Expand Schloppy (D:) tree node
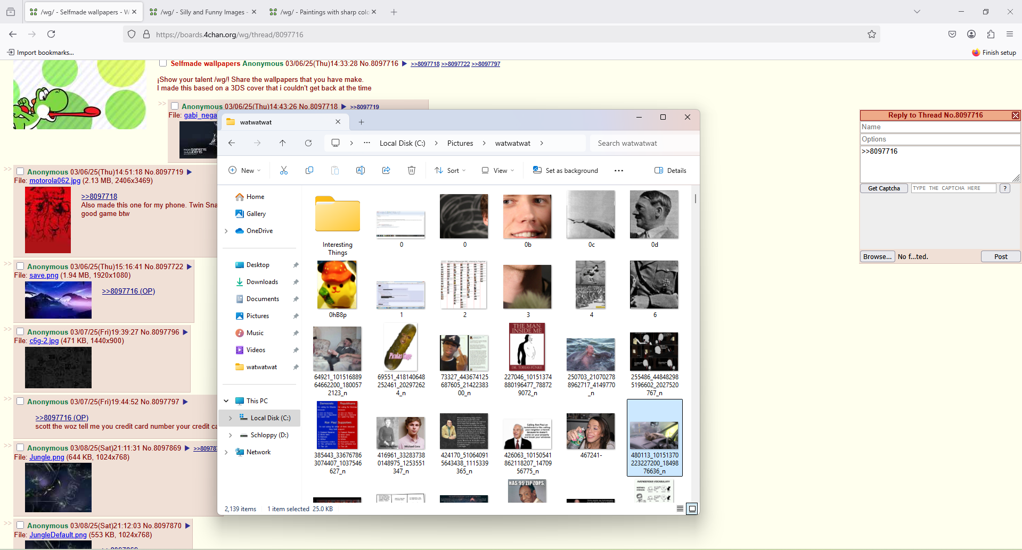 [x=231, y=435]
